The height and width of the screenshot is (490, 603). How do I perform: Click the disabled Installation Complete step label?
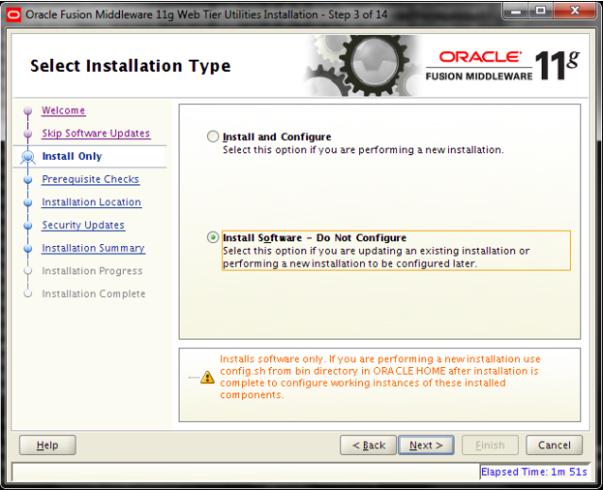click(x=94, y=293)
